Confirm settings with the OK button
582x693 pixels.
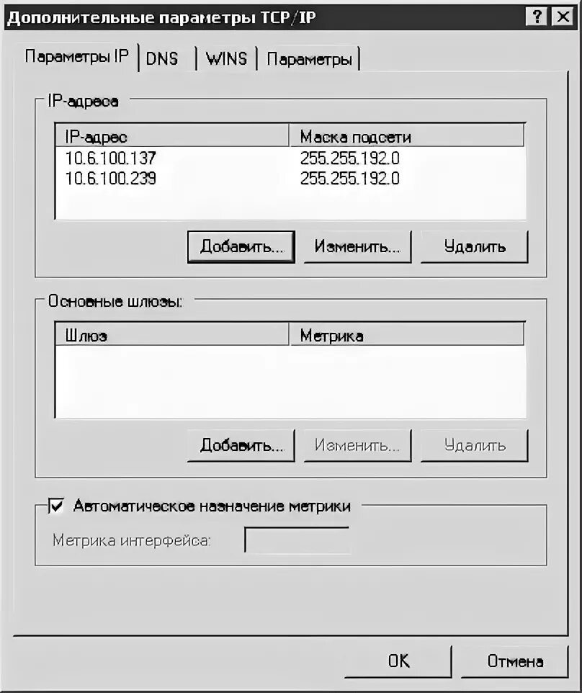pos(398,661)
